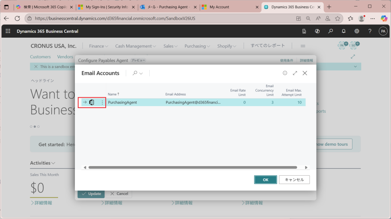The height and width of the screenshot is (219, 391).
Task: Click the PA agent icon with plus badge
Action: tap(343, 45)
